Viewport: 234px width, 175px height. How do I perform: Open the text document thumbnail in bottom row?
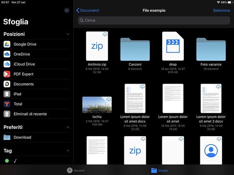tap(97, 150)
